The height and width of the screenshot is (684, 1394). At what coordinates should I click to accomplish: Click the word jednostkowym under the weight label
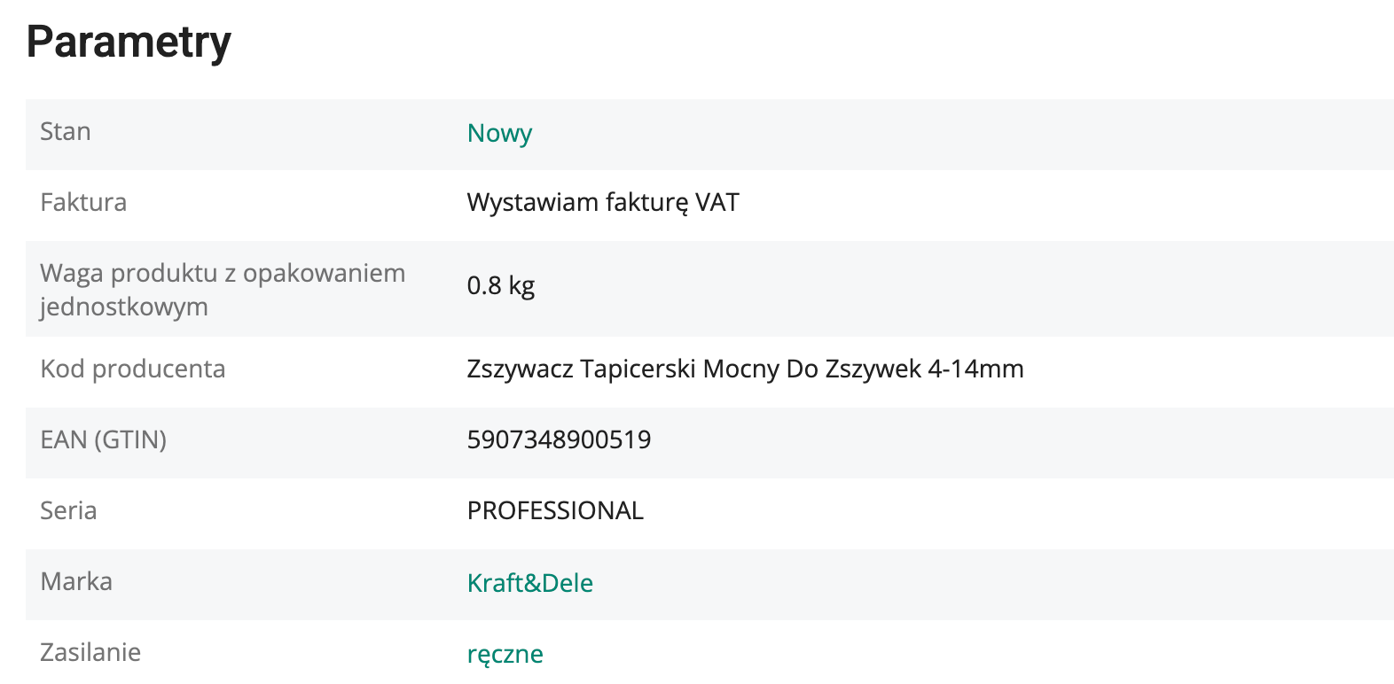pyautogui.click(x=124, y=307)
